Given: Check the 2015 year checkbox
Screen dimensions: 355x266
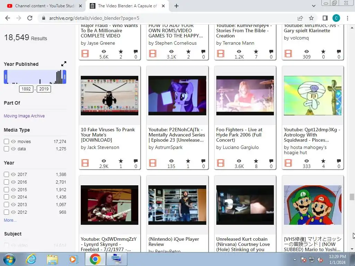Looking at the screenshot, I should coord(6,189).
